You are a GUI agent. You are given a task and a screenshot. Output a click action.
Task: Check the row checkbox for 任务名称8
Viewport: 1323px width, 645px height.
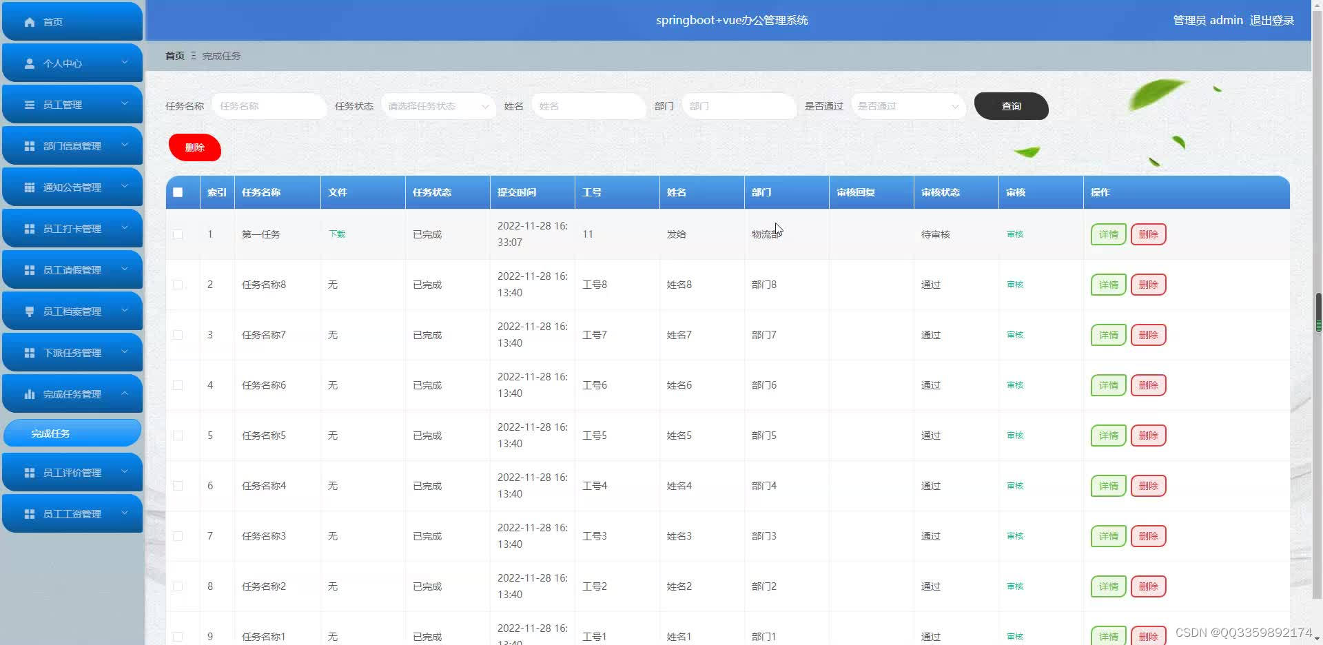click(178, 285)
